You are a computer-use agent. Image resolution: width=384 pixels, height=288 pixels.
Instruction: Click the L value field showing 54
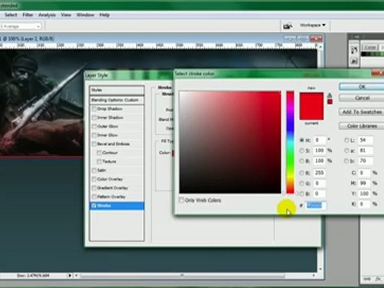point(365,140)
